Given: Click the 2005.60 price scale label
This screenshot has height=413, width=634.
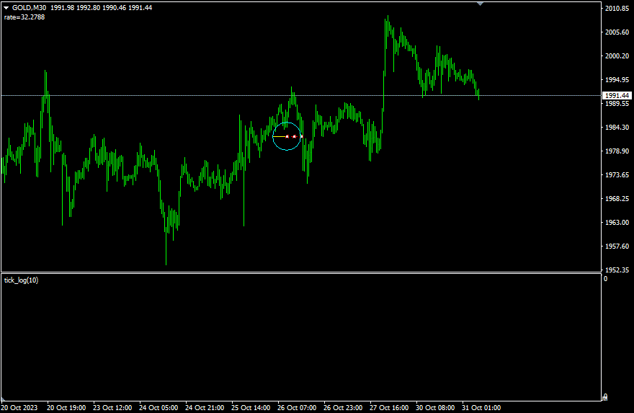Looking at the screenshot, I should 617,32.
